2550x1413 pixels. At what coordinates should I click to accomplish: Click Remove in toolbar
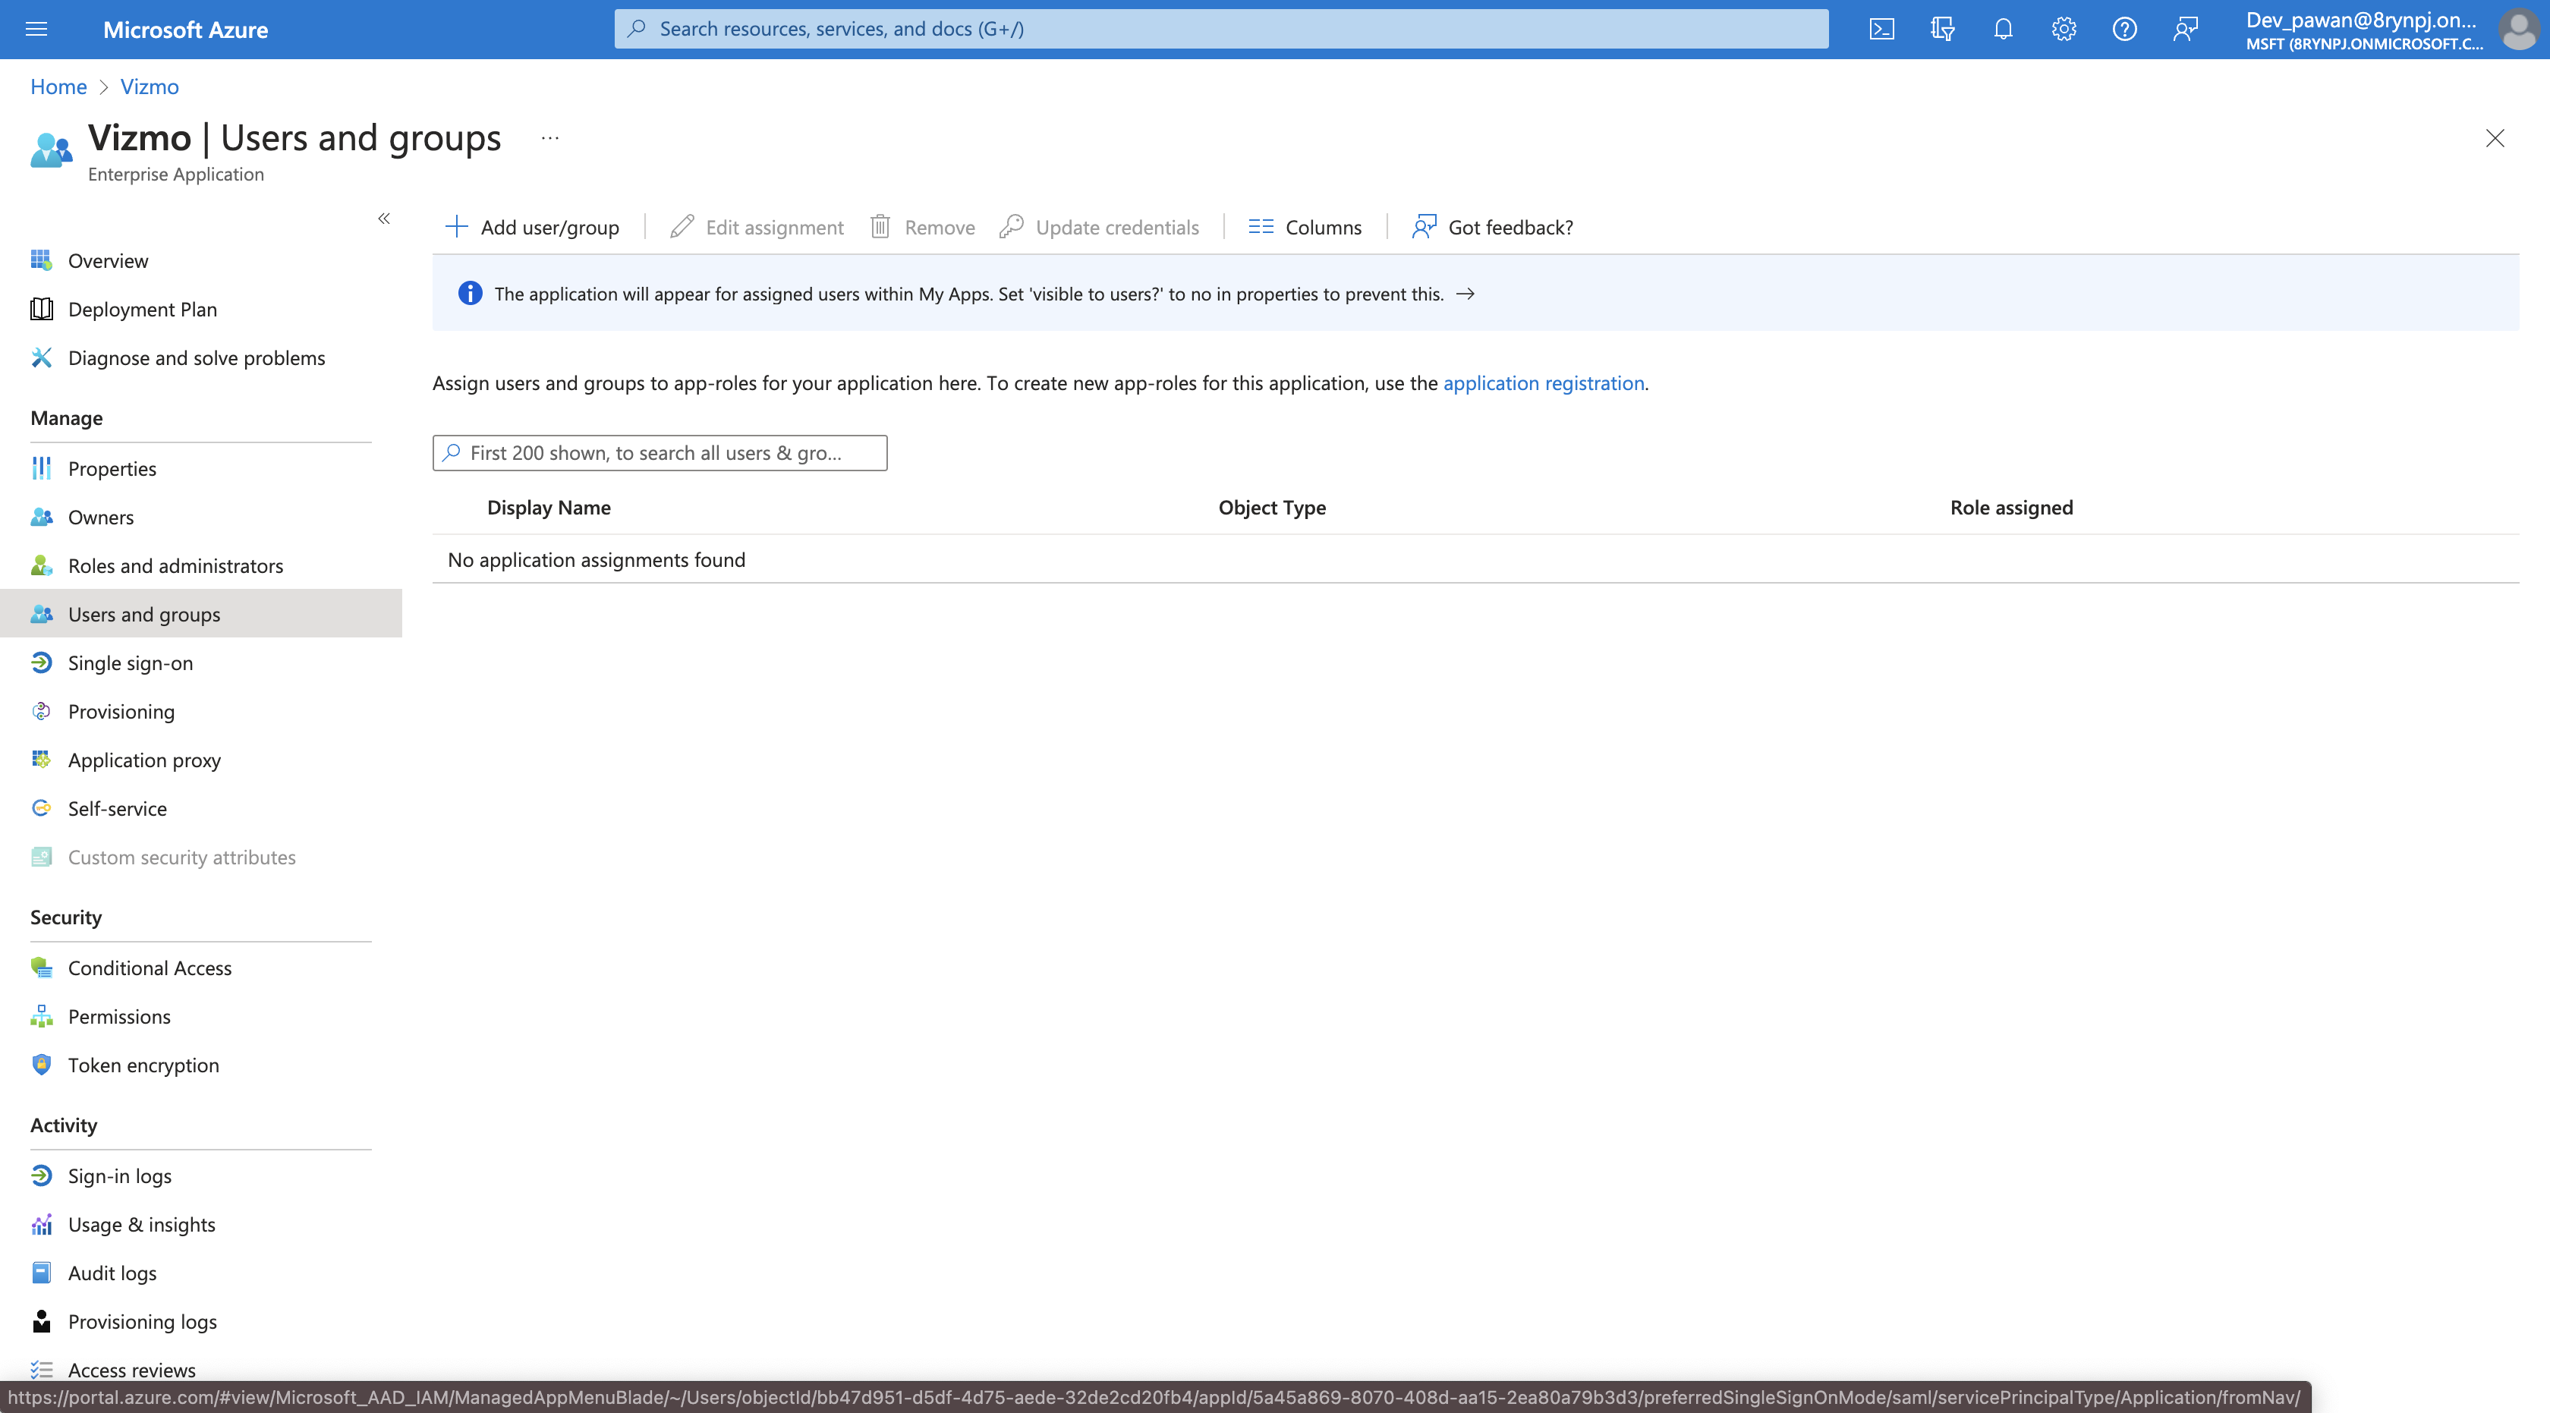923,228
